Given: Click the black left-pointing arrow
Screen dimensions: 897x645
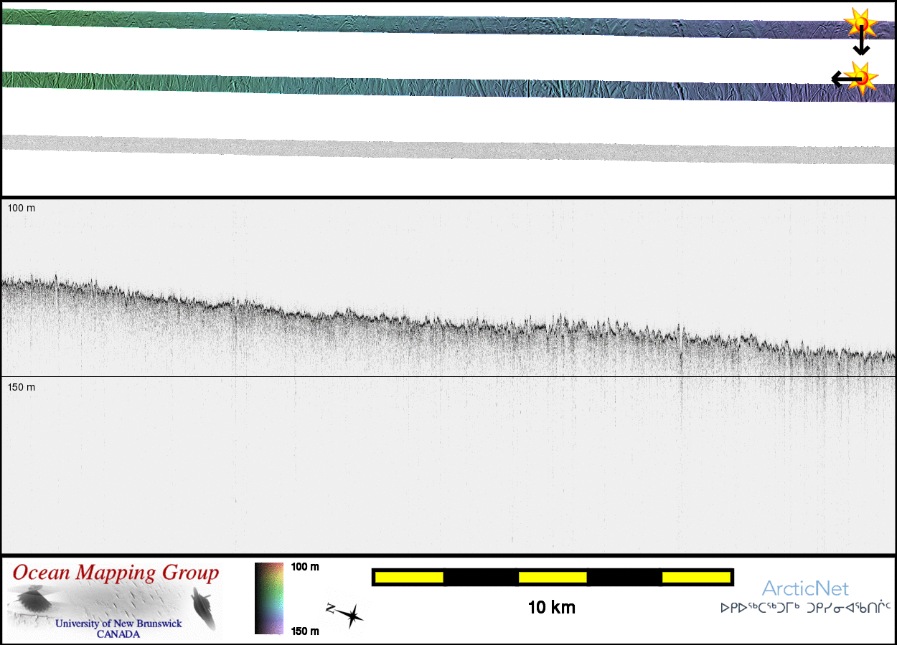Looking at the screenshot, I should click(x=842, y=79).
